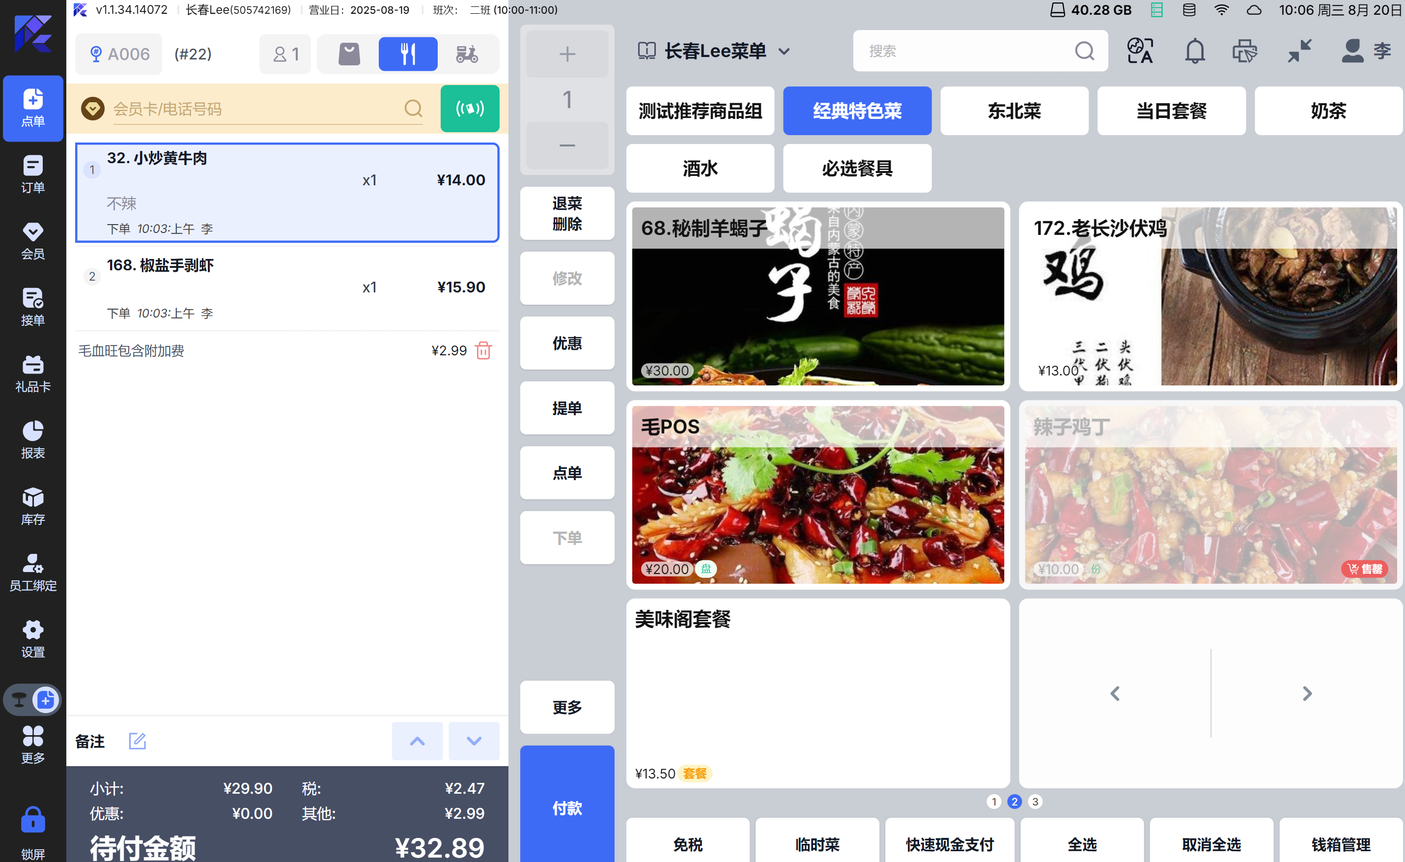Click the green card reader button
The height and width of the screenshot is (862, 1405).
(469, 109)
